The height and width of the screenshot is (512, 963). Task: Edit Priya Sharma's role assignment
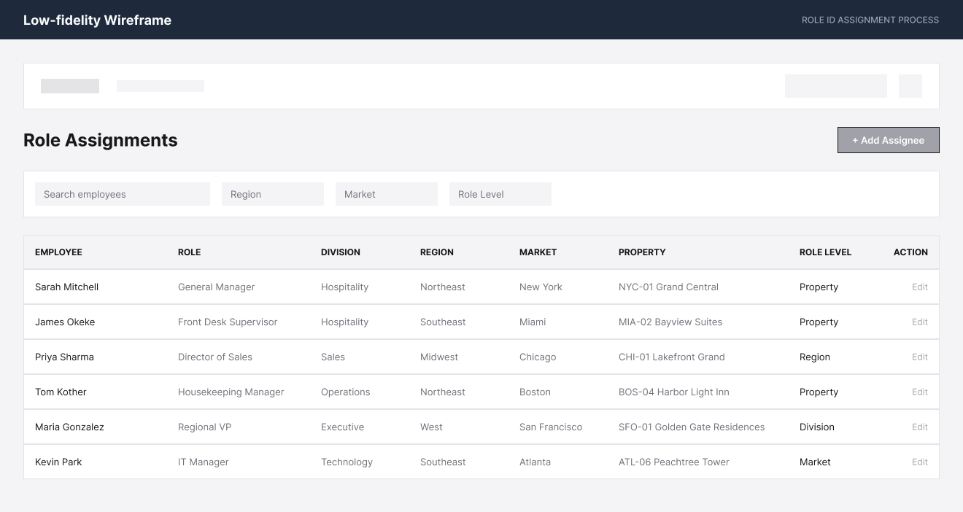click(x=920, y=357)
